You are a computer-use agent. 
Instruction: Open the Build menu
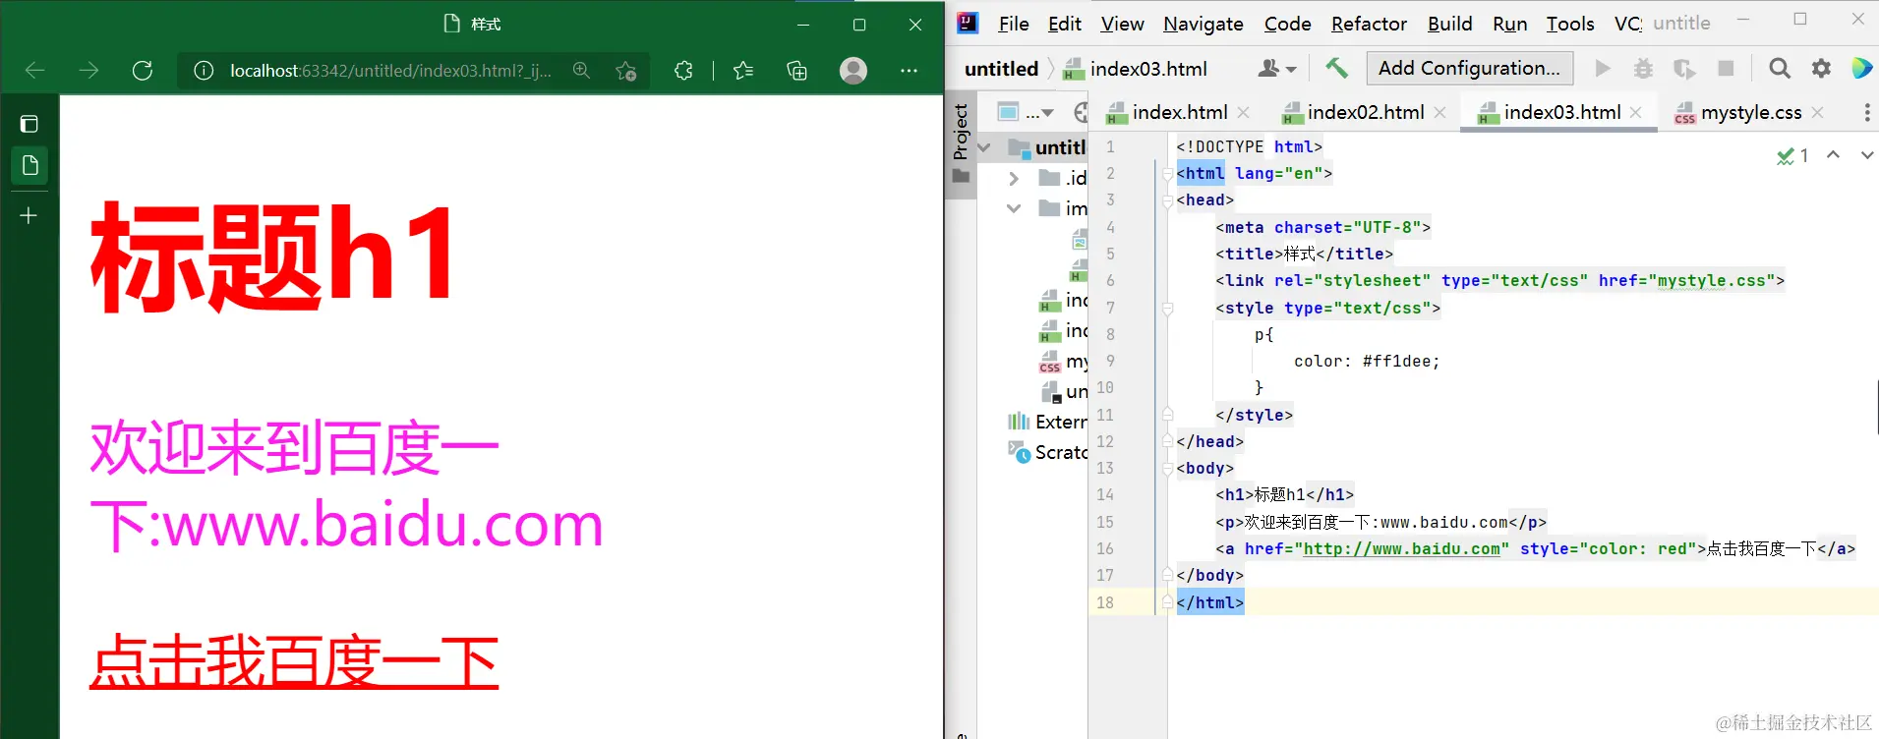pos(1450,24)
